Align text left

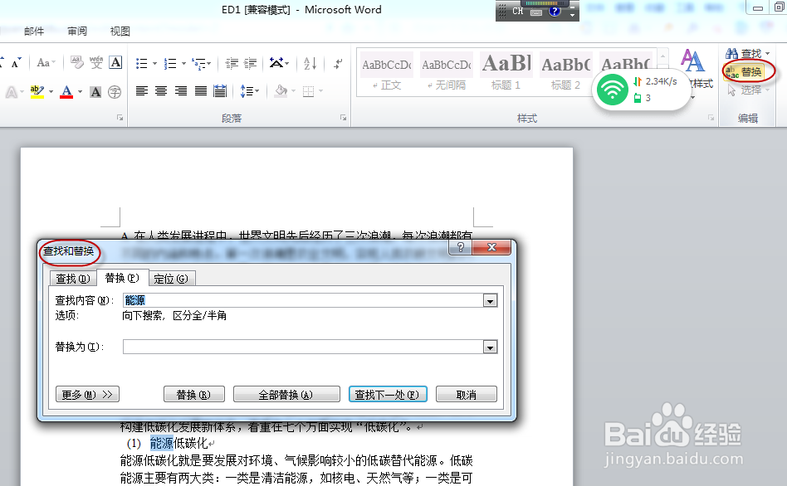pos(142,90)
